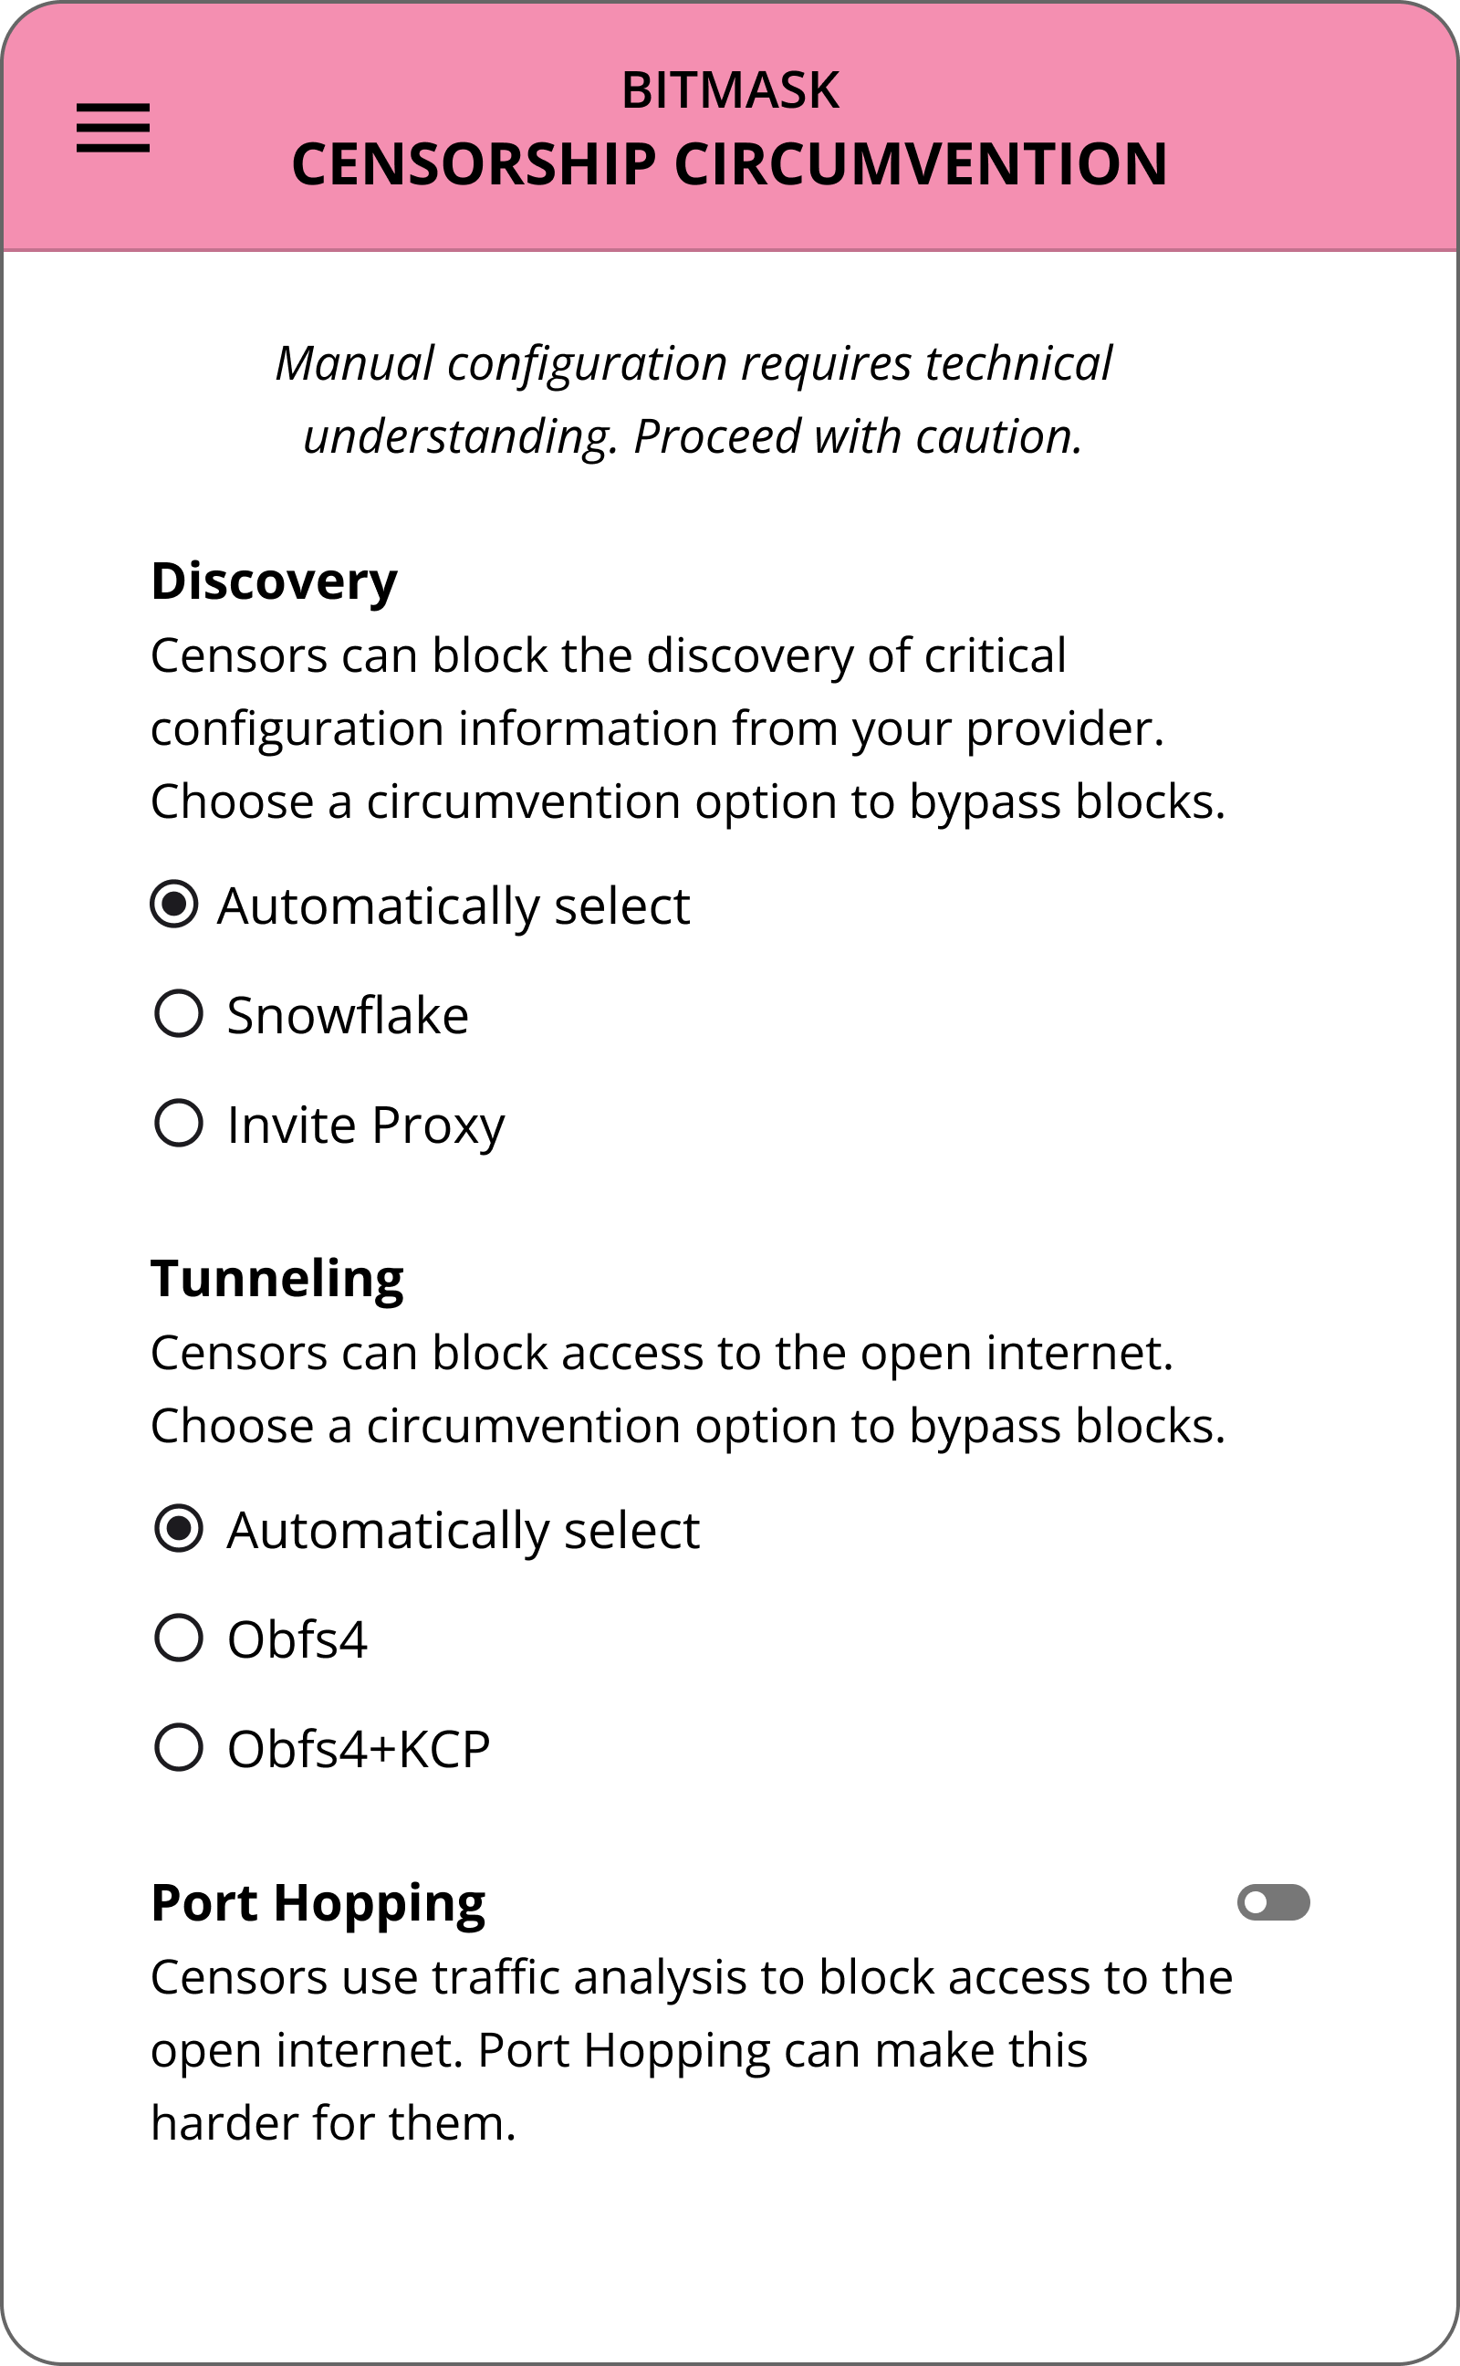This screenshot has width=1460, height=2366.
Task: Choose the Snowflake radio button
Action: click(x=179, y=1014)
